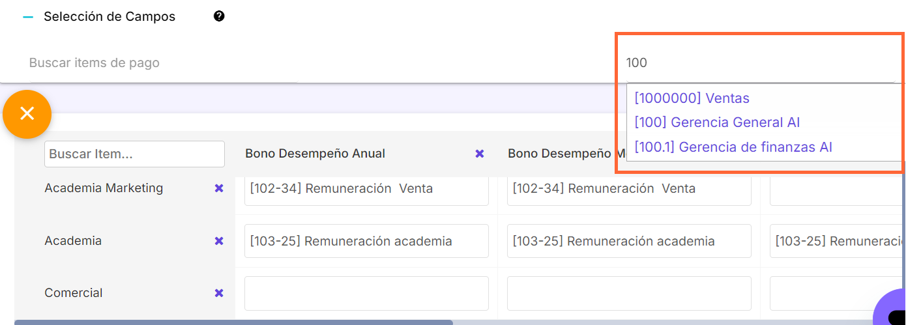Click empty Comercial Bono Desempeño Anual field

tap(366, 293)
